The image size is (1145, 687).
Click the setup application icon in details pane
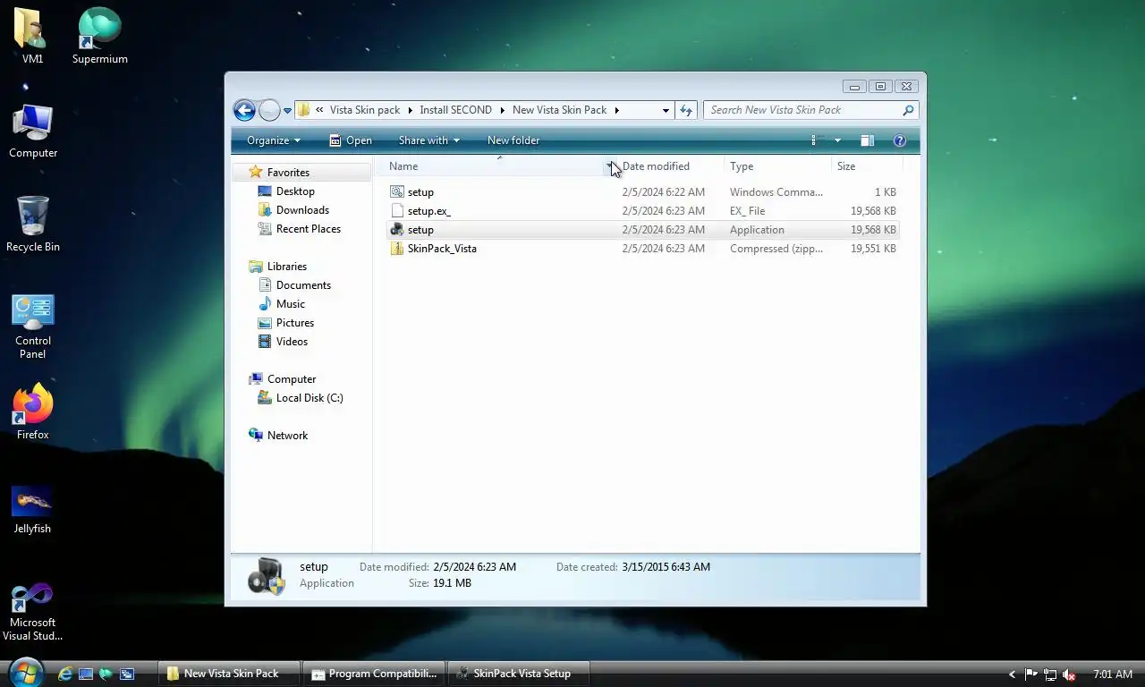click(267, 576)
